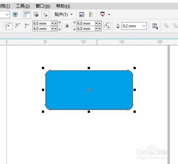This screenshot has width=178, height=164.
Task: Open the partially visible 格(T) menu
Action: point(5,6)
